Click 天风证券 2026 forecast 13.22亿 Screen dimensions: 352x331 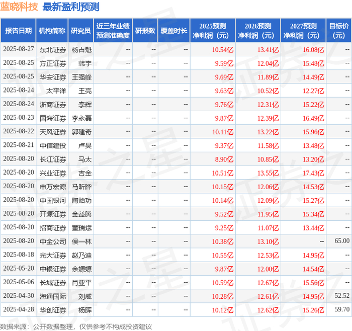point(268,132)
